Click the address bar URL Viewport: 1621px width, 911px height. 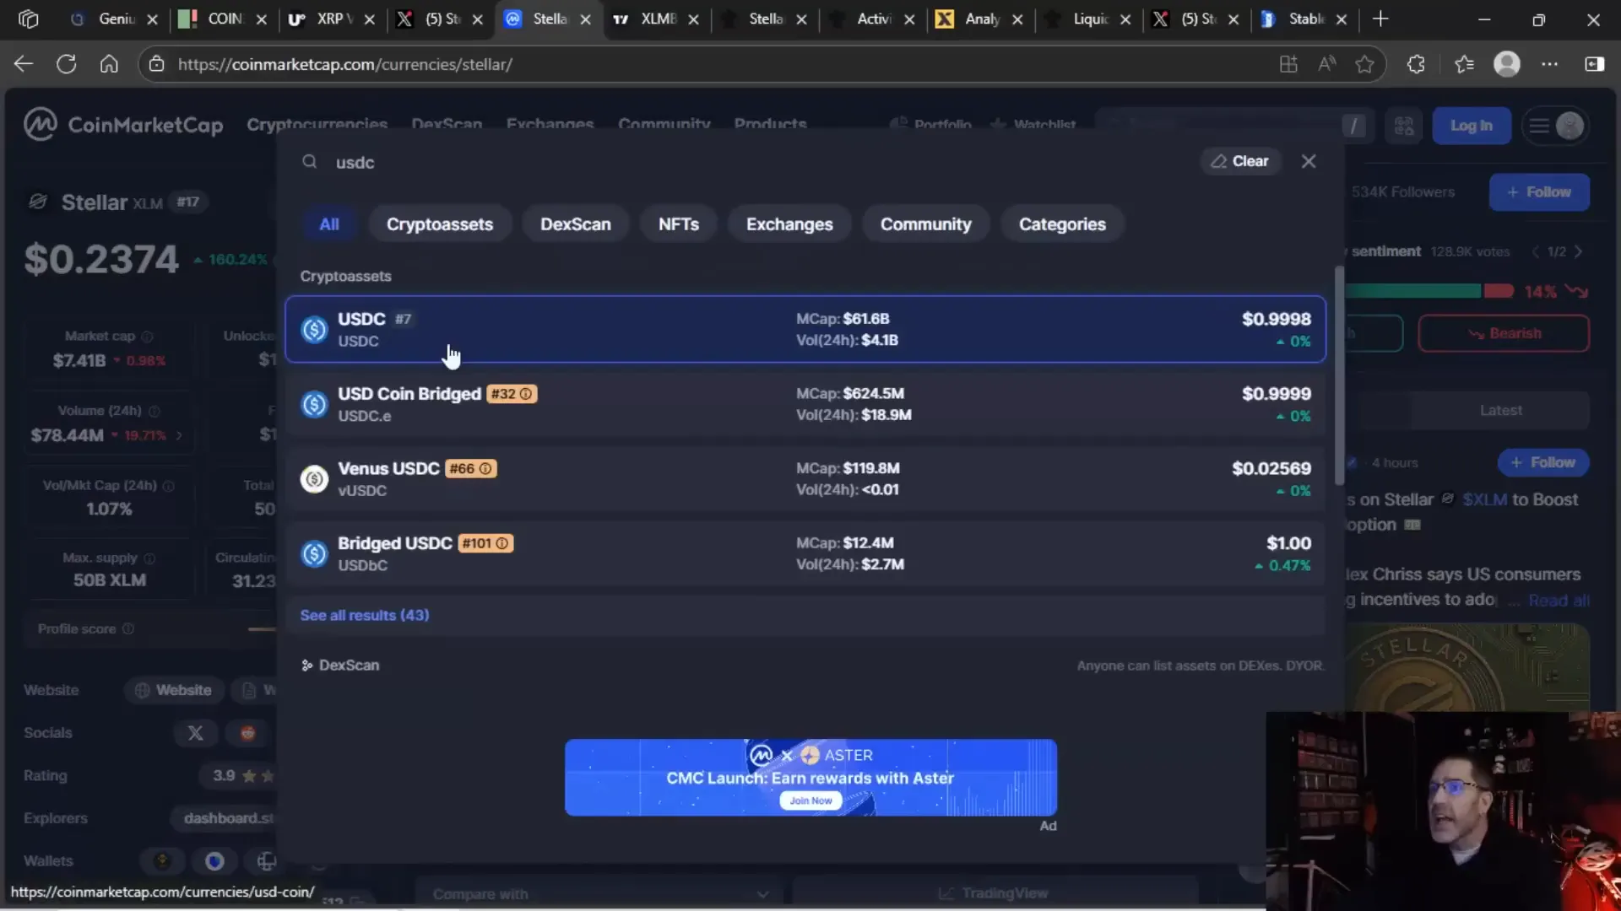[344, 64]
